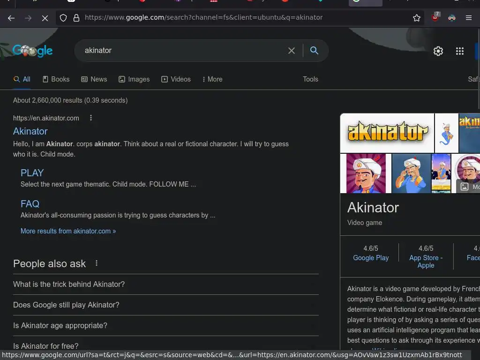The image size is (480, 360).
Task: Switch to the News tab
Action: pyautogui.click(x=94, y=79)
